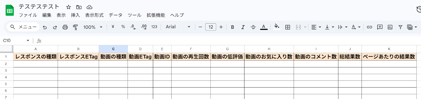Screen dimensions: 421x99
Task: Click the create filter funnel icon
Action: (x=400, y=27)
